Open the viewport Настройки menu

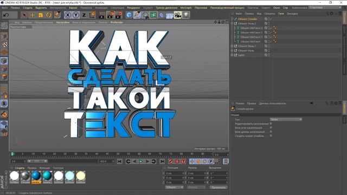point(63,22)
